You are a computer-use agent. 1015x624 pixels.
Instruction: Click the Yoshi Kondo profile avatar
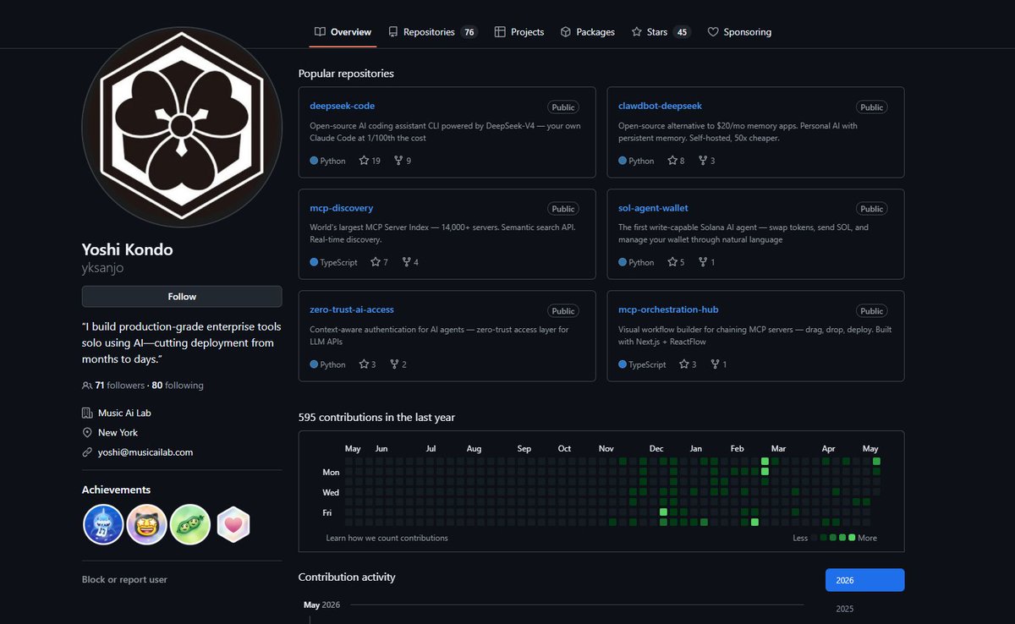[x=182, y=125]
